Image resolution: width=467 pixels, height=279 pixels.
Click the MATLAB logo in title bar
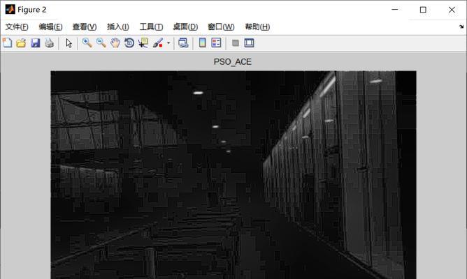point(10,10)
